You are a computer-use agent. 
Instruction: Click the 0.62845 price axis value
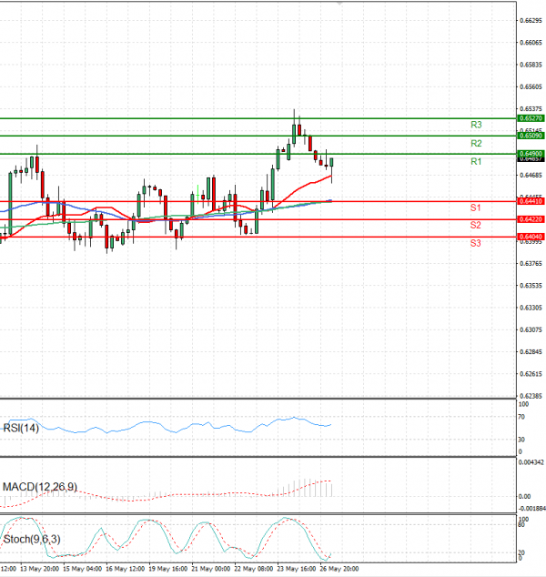[x=531, y=352]
